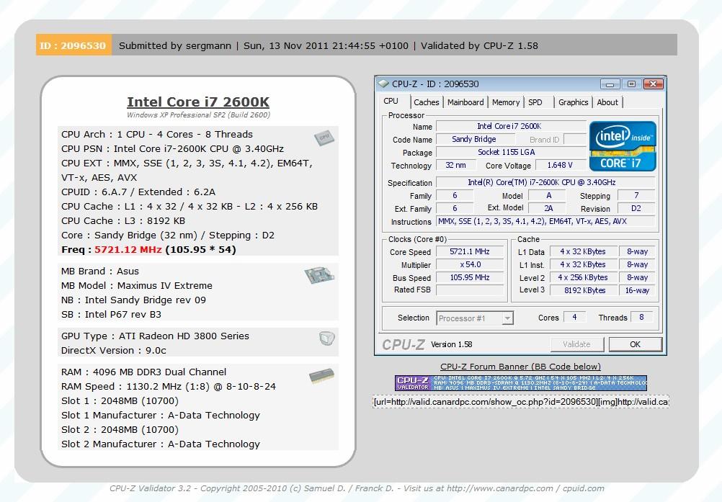Click the Threads value 8
722x502 pixels.
(641, 317)
